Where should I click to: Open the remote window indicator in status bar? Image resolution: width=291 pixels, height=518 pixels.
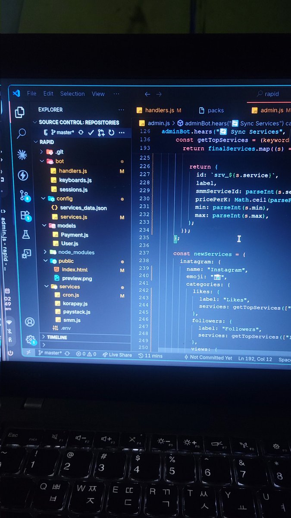[28, 353]
